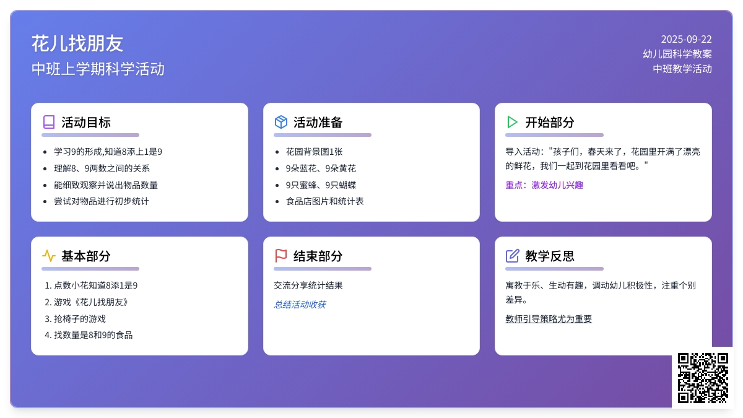Click the purple 重点：激发幼儿兴趣 text
Viewport: 743px width, 418px height.
(x=544, y=185)
